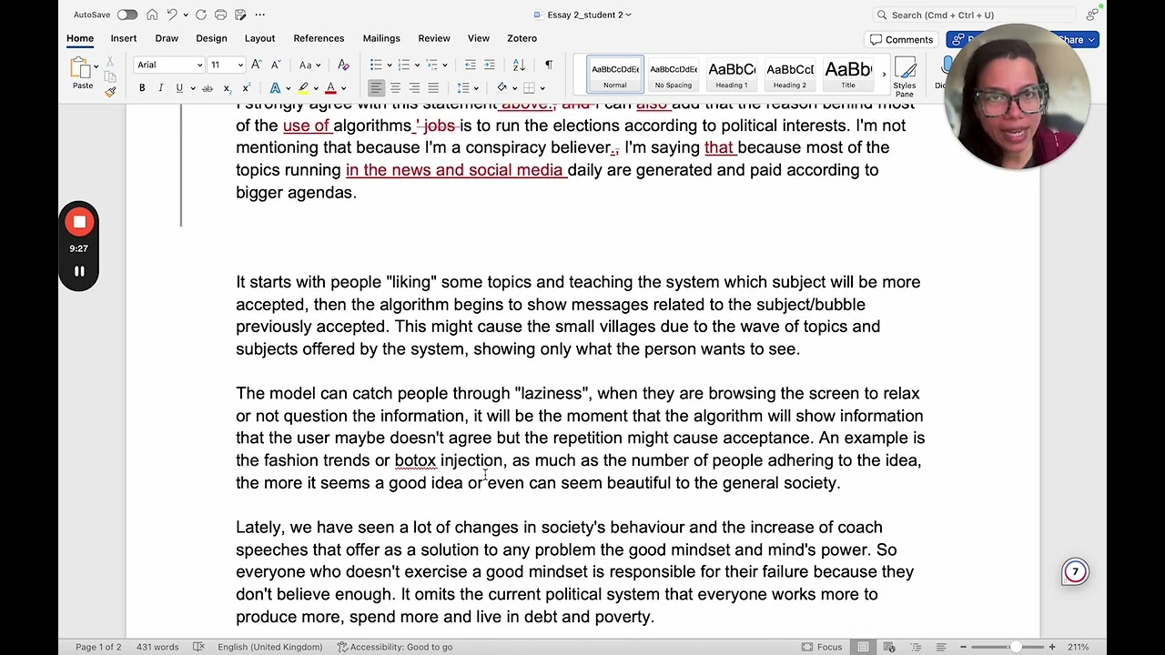Go to the Layout tab

click(259, 38)
